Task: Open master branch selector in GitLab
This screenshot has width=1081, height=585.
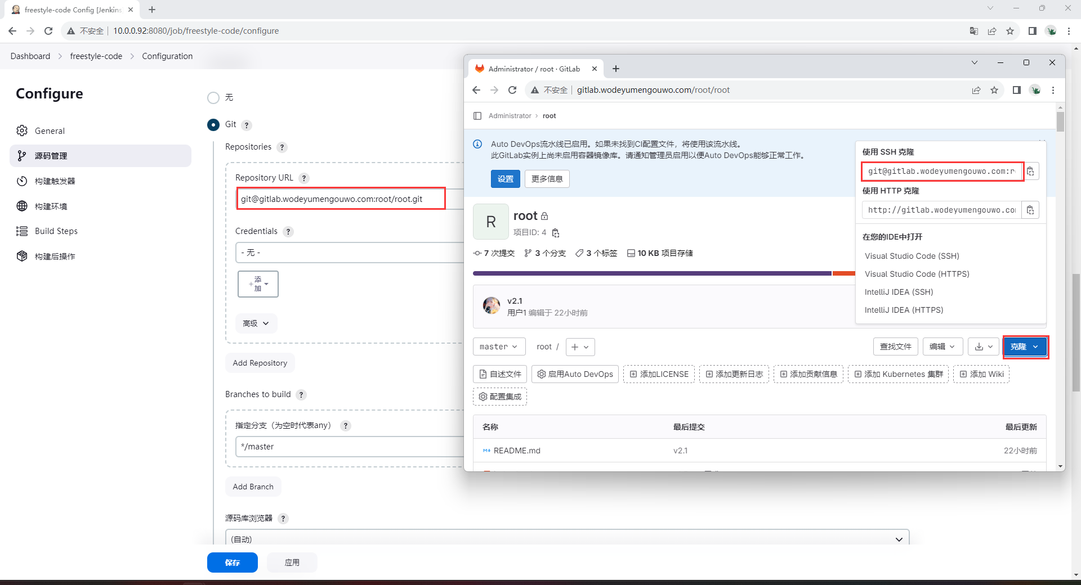Action: pyautogui.click(x=499, y=347)
